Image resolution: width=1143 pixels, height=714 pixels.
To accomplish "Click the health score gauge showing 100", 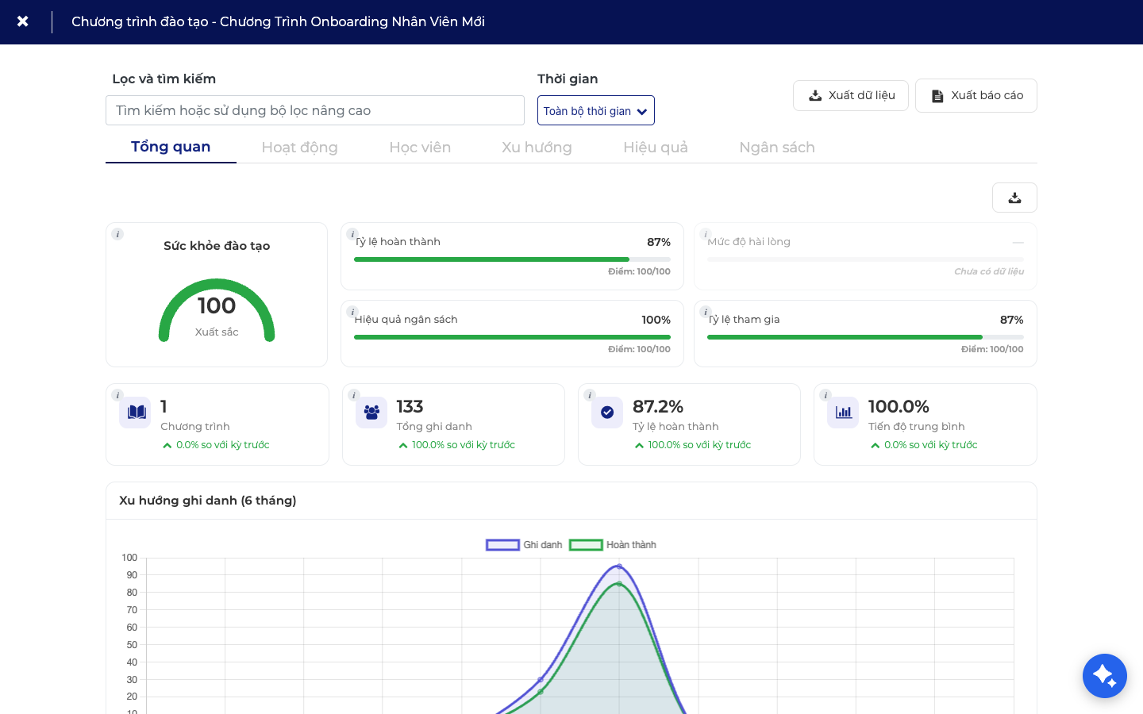I will [217, 310].
